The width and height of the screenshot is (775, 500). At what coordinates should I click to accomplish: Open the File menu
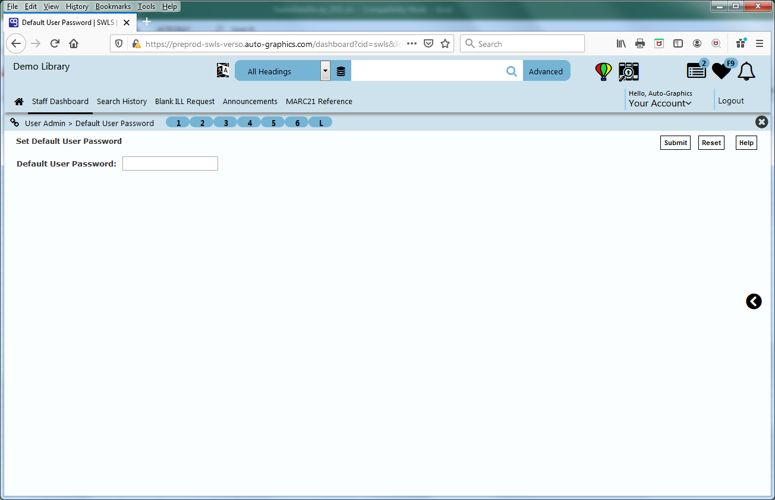[x=12, y=7]
